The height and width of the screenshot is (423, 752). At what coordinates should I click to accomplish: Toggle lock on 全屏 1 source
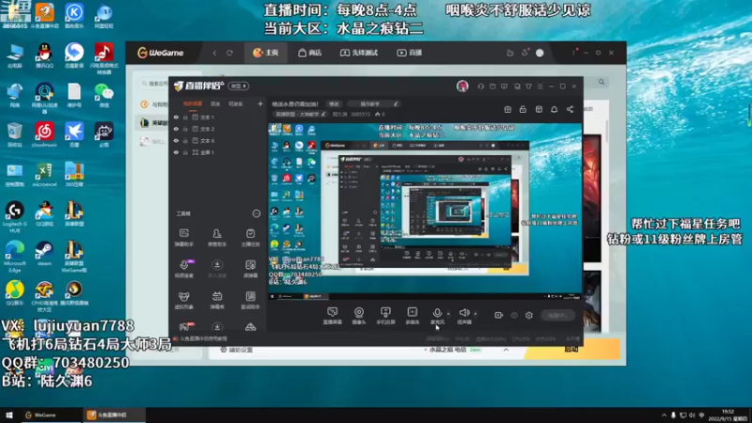[185, 152]
